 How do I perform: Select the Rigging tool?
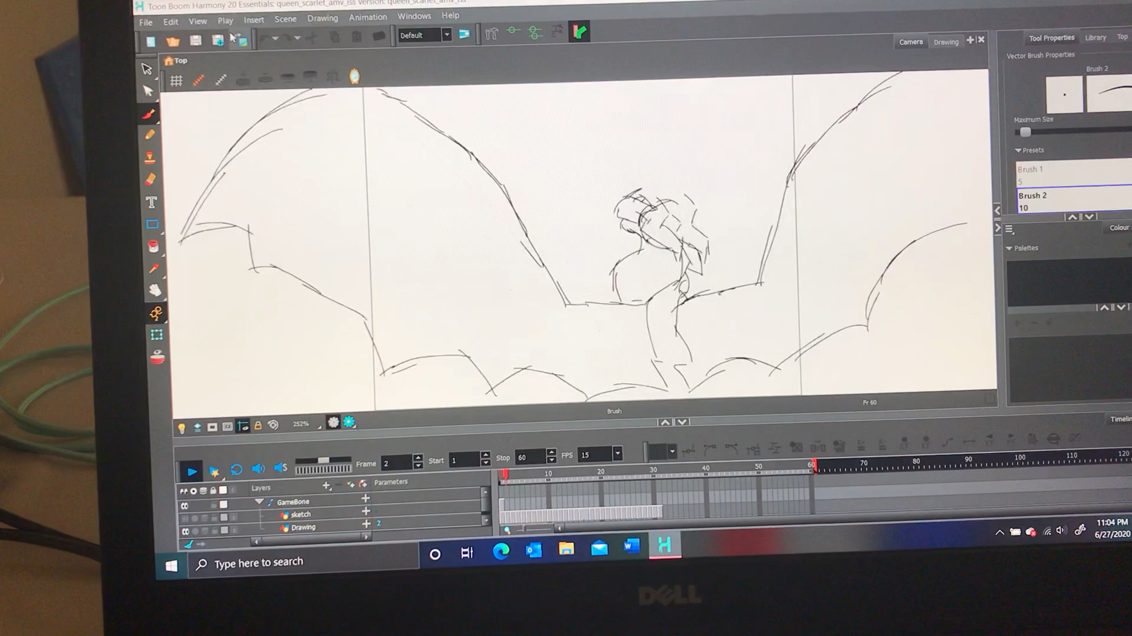tap(156, 313)
